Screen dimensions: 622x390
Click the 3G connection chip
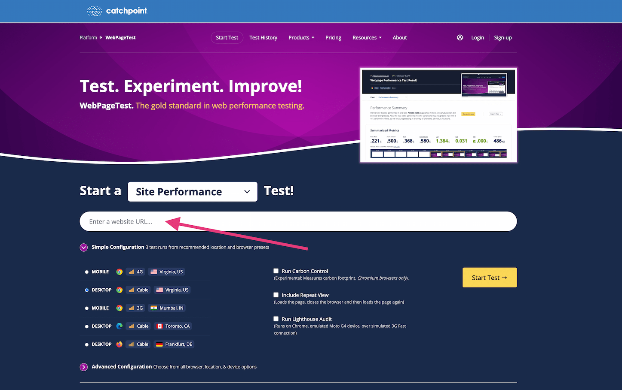click(x=135, y=308)
